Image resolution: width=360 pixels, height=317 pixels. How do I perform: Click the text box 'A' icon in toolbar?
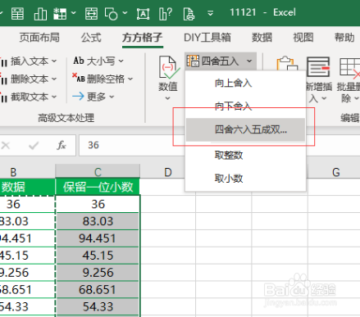143,14
